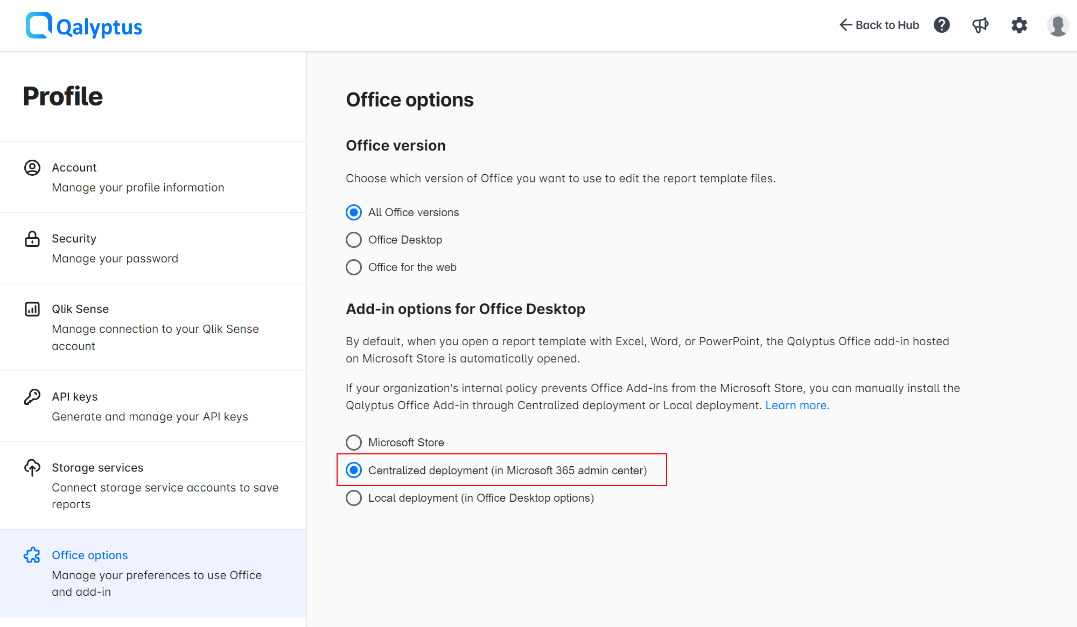Click the Storage services cloud icon
Viewport: 1077px width, 627px height.
32,468
